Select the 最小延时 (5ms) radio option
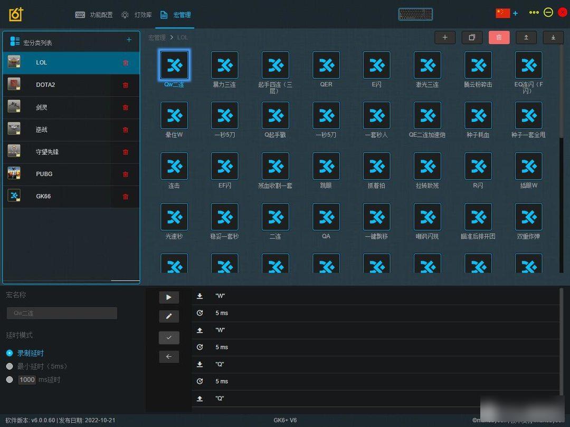Image resolution: width=570 pixels, height=427 pixels. (x=9, y=366)
